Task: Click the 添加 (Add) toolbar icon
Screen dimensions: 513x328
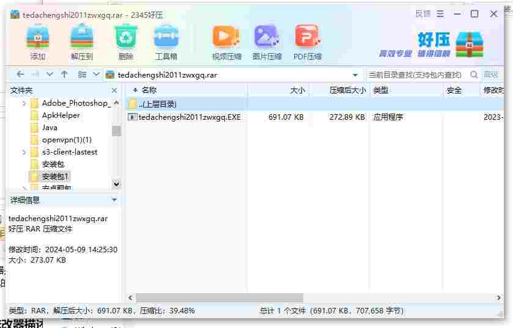Action: point(38,43)
